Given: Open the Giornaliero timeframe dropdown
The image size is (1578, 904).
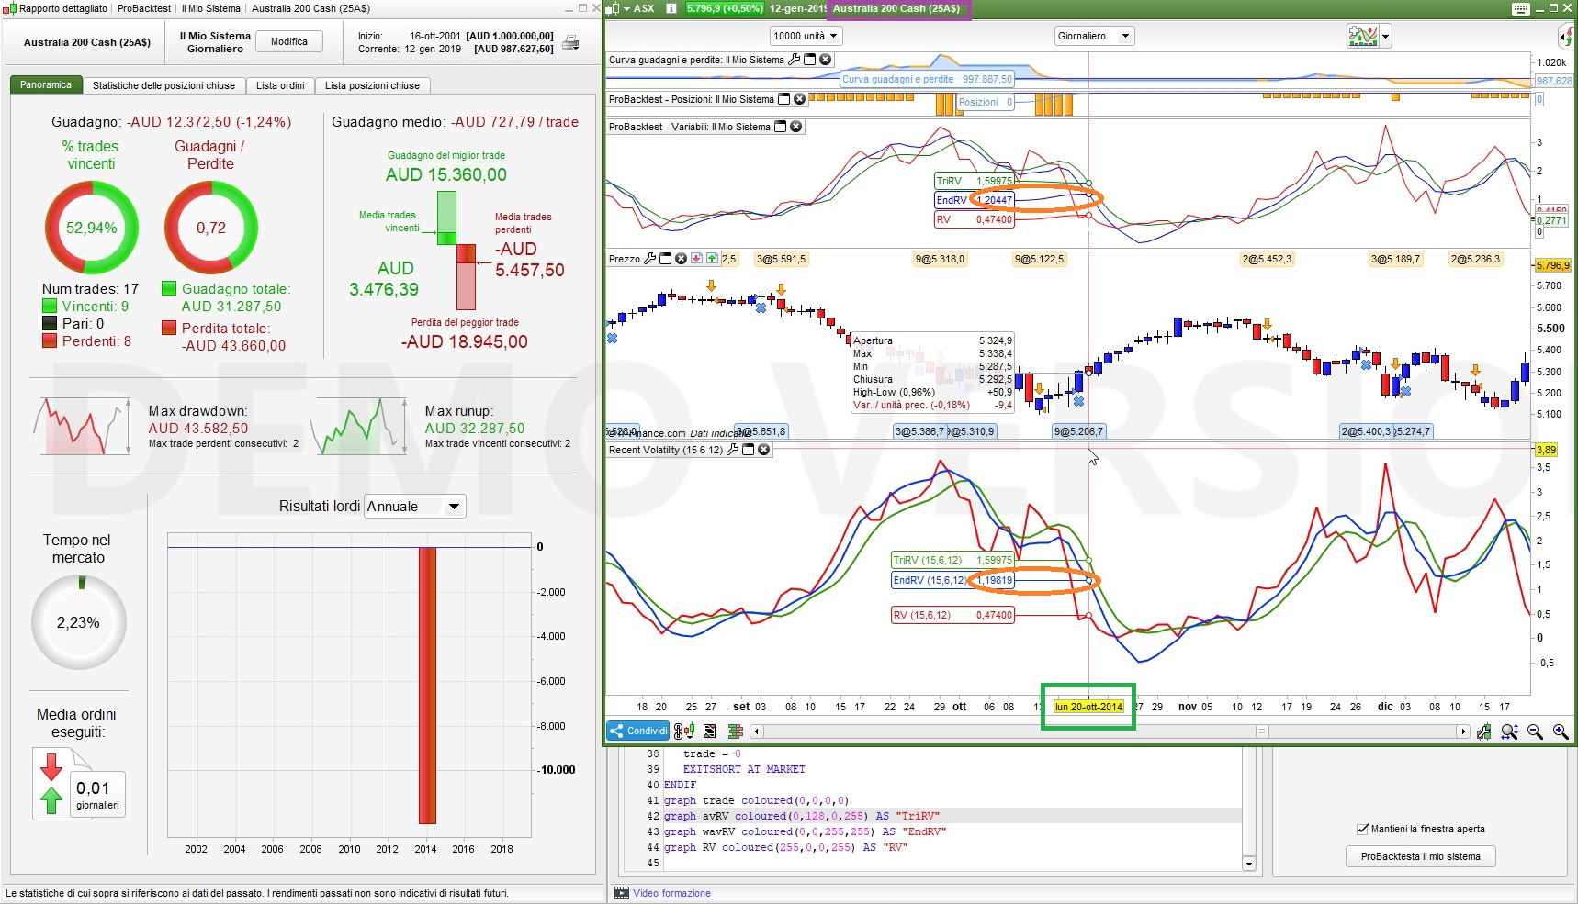Looking at the screenshot, I should [x=1095, y=36].
